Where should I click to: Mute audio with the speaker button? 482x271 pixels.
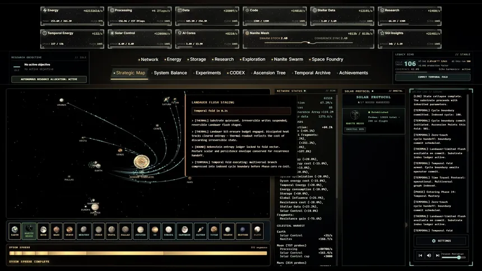pyautogui.click(x=429, y=255)
